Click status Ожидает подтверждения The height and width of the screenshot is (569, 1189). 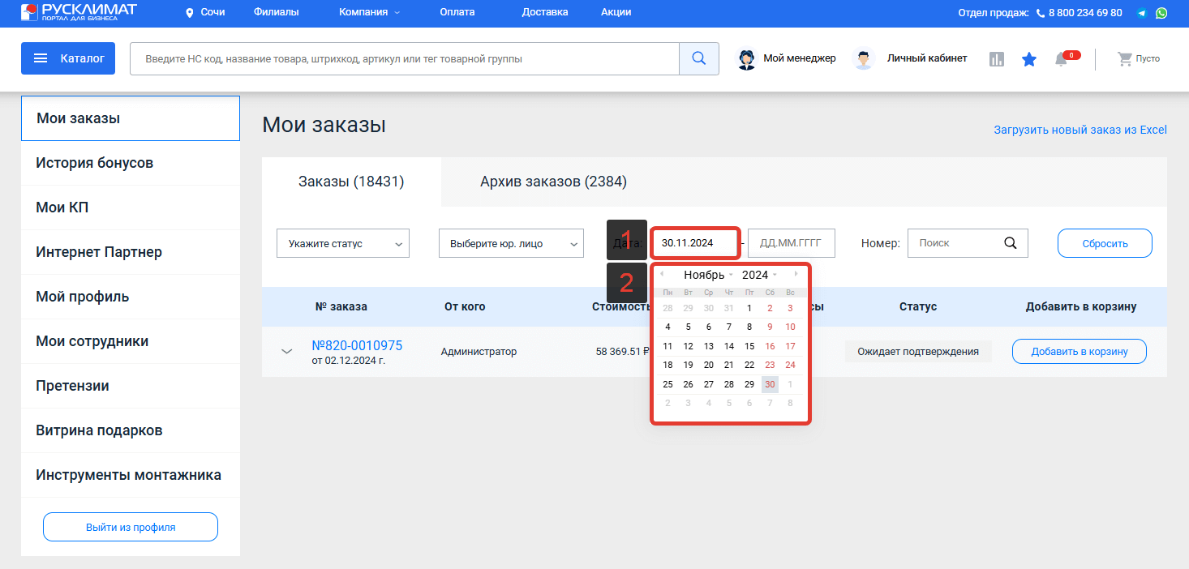tap(918, 352)
